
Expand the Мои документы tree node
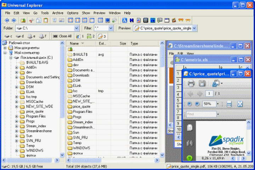pos(5,48)
